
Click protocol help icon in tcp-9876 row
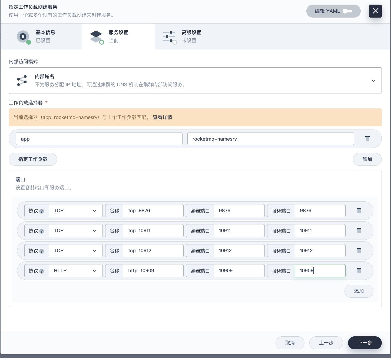tap(42, 211)
